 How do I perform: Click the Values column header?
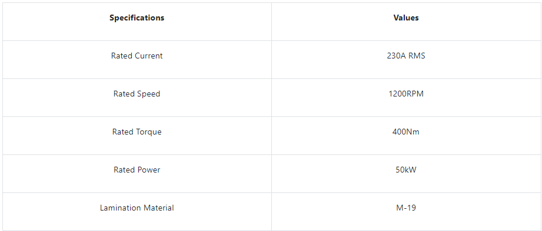[x=406, y=18]
